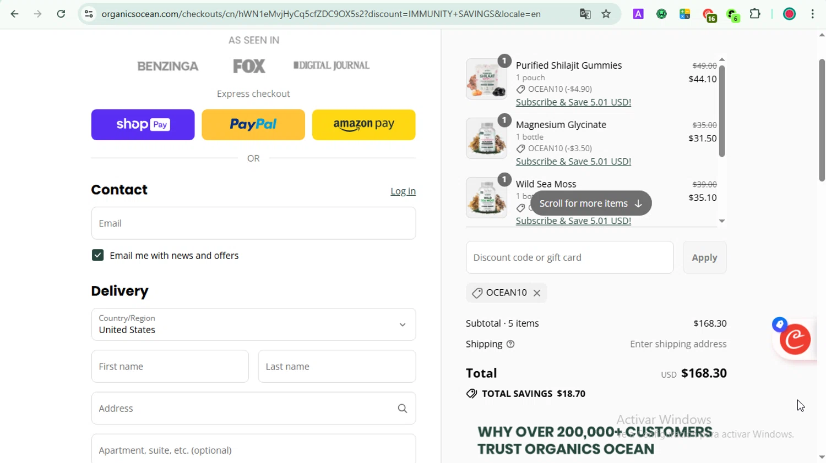Open the purple A extension
The width and height of the screenshot is (826, 463).
[638, 14]
